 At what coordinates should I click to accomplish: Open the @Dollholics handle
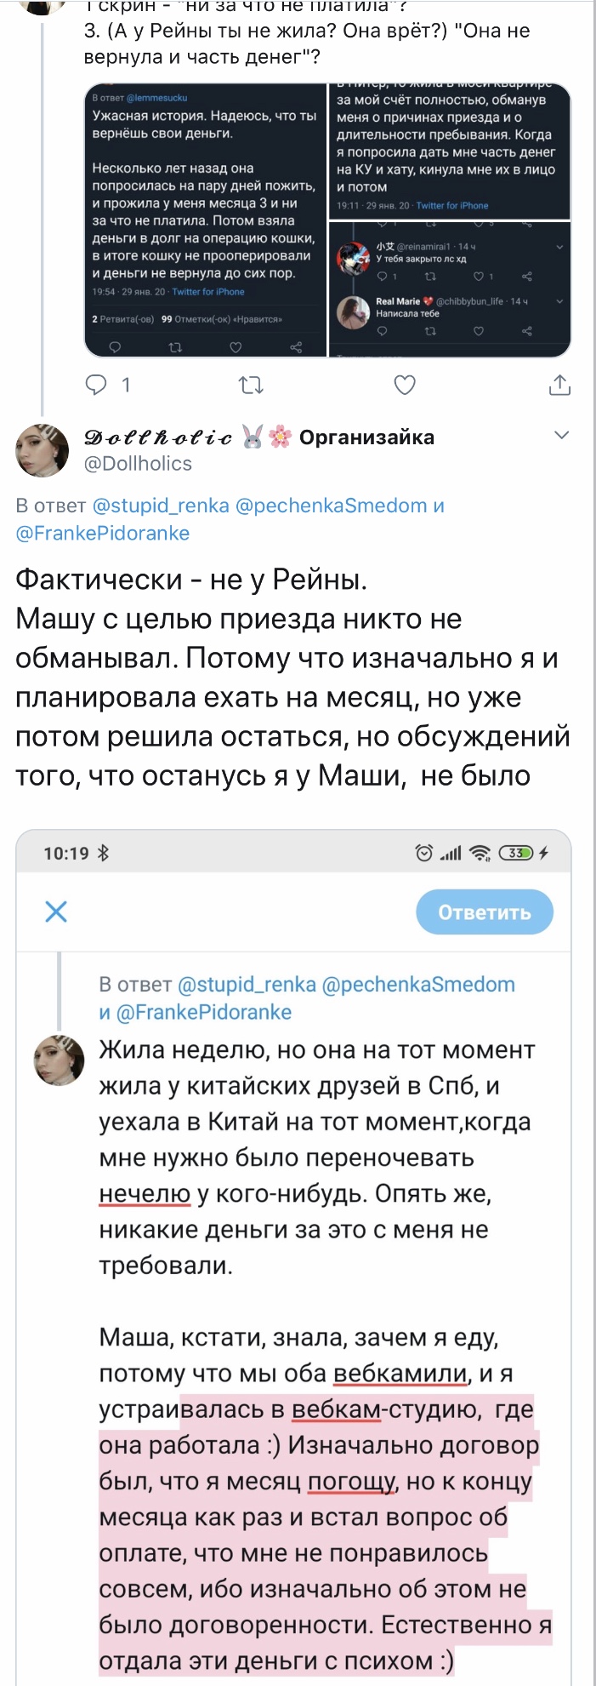(x=138, y=464)
